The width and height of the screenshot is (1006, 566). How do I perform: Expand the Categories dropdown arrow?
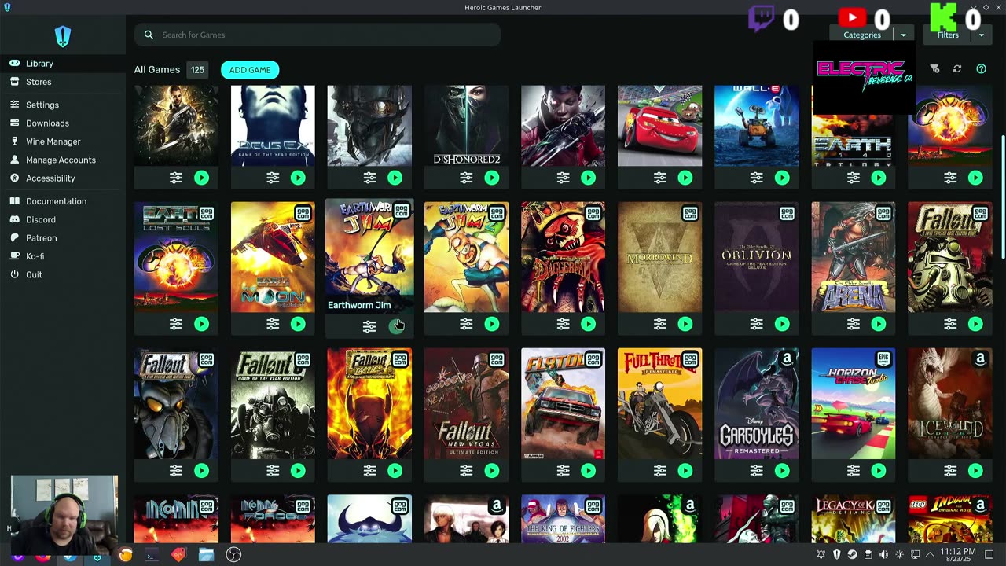point(903,35)
